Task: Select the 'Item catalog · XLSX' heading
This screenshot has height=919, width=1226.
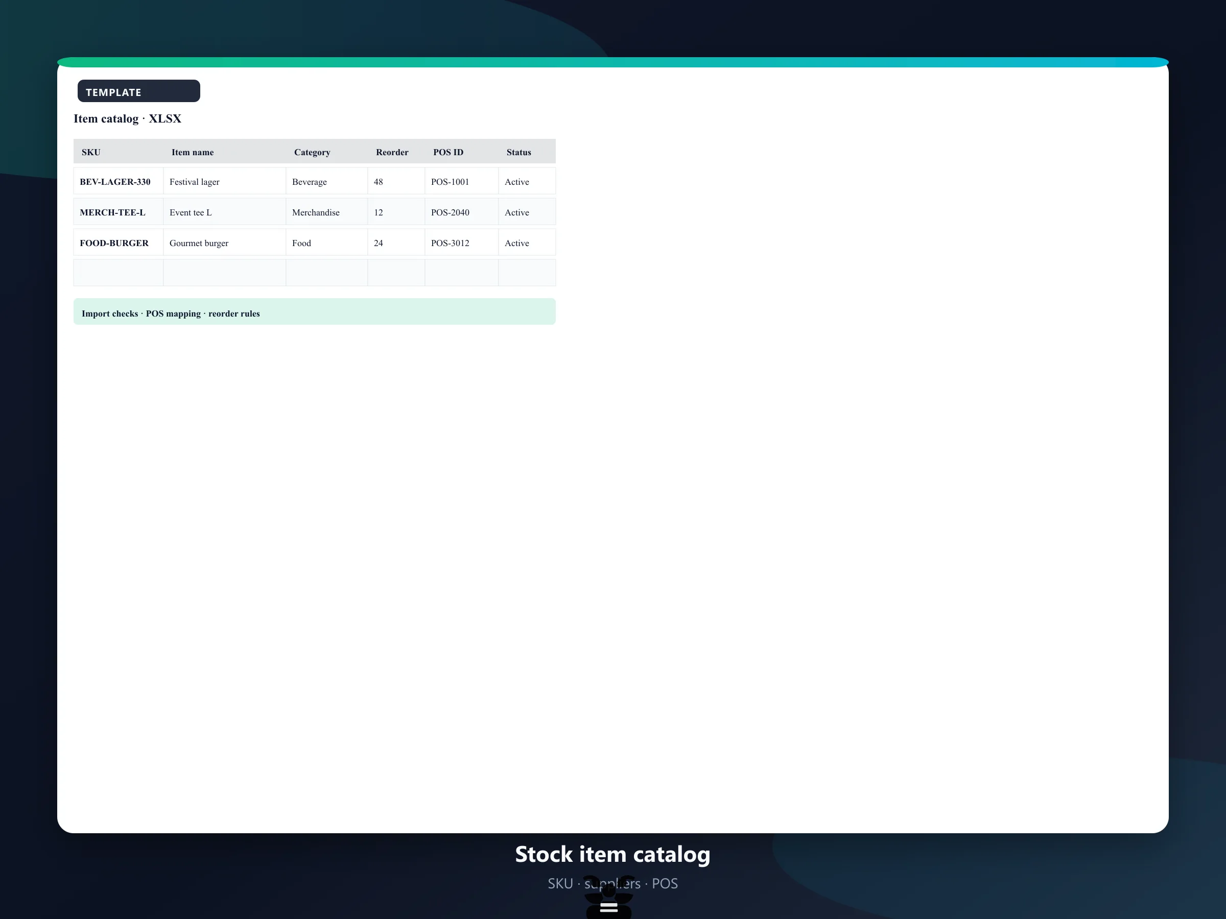Action: 128,118
